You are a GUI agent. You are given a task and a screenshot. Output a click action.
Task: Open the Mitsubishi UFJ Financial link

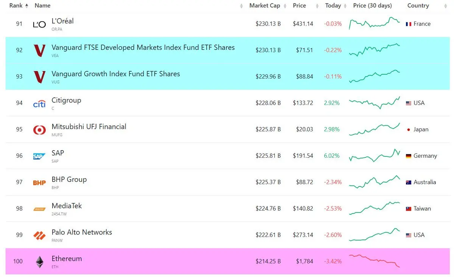click(x=89, y=127)
